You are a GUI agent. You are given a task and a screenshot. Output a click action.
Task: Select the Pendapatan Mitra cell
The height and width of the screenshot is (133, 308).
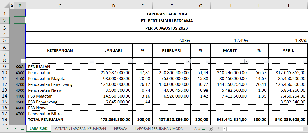pyautogui.click(x=60, y=114)
